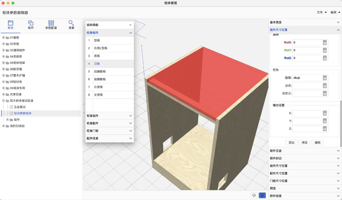Expand the 柜身组件 section
The width and height of the screenshot is (342, 200).
pos(110,116)
